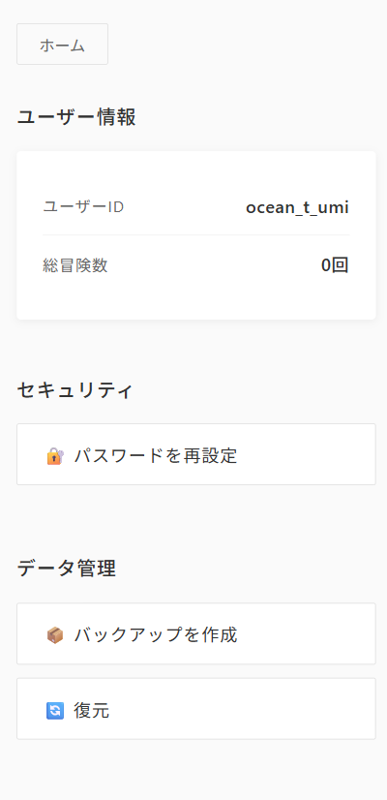Click the ユーザーID field label
Viewport: 387px width, 800px height.
click(x=83, y=206)
